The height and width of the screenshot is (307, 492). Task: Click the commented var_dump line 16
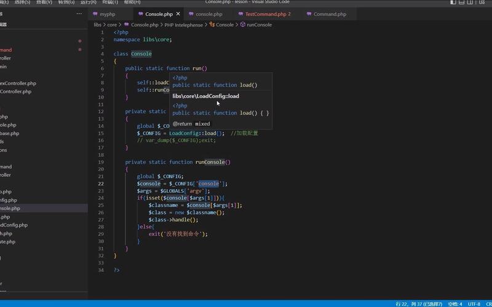pyautogui.click(x=177, y=141)
